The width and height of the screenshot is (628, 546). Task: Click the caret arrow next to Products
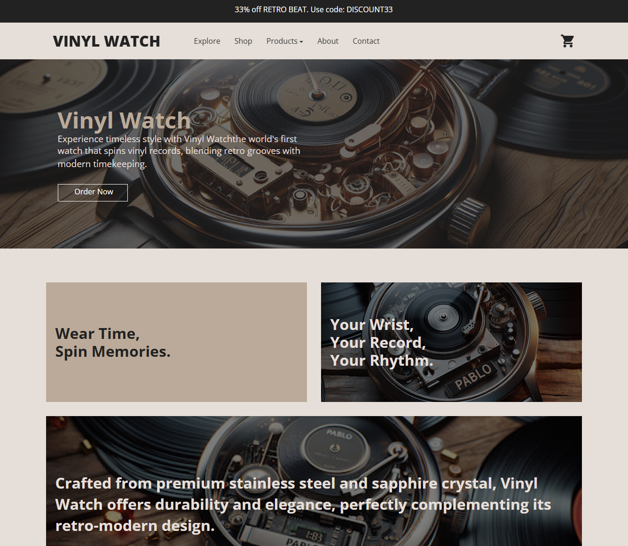click(301, 42)
